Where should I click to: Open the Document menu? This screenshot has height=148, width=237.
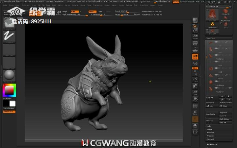click(25, 5)
